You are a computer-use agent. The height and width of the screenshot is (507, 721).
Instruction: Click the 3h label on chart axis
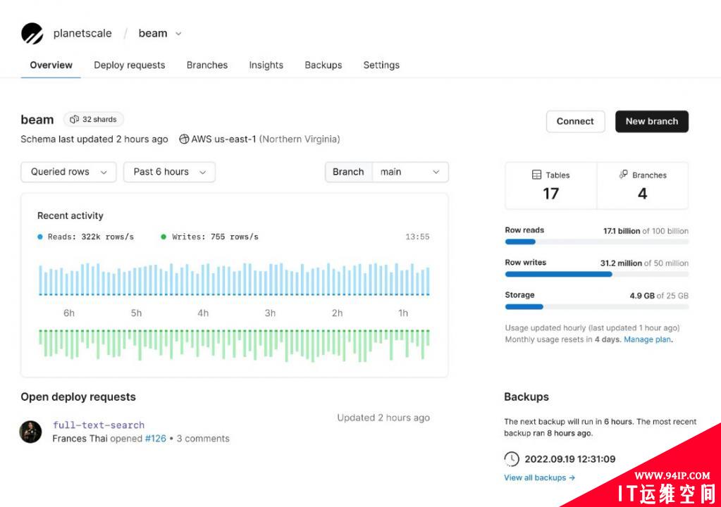[x=270, y=313]
